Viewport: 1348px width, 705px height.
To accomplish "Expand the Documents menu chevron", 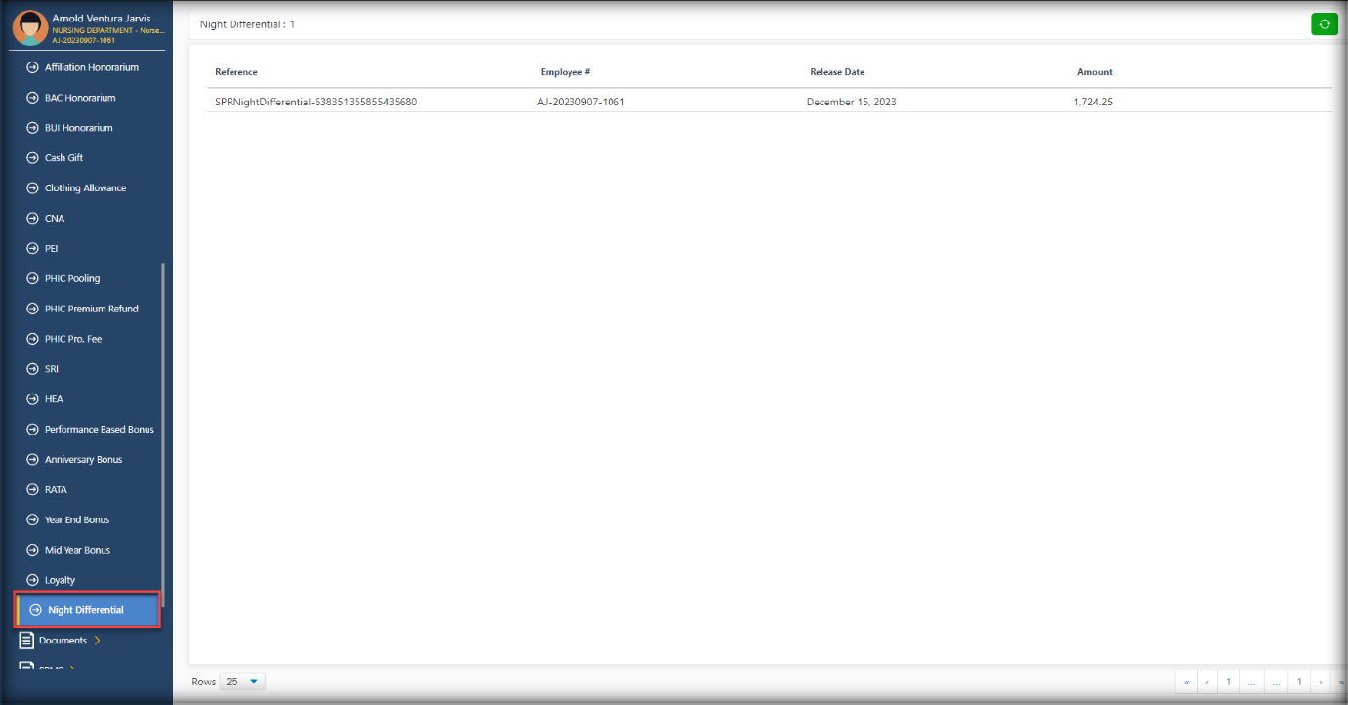I will pyautogui.click(x=97, y=641).
